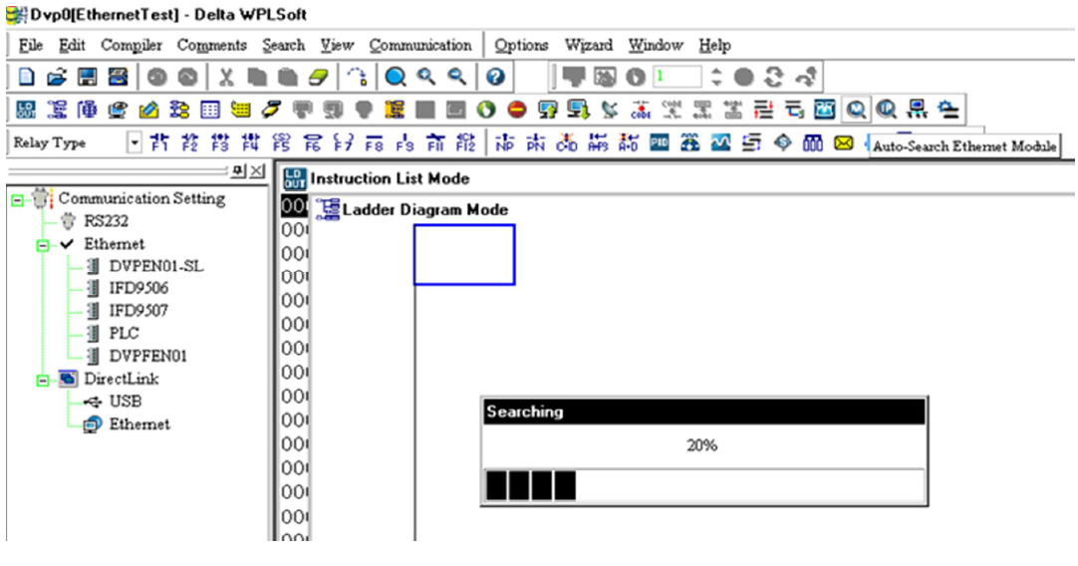Open the Relay Type dropdown

click(x=136, y=142)
